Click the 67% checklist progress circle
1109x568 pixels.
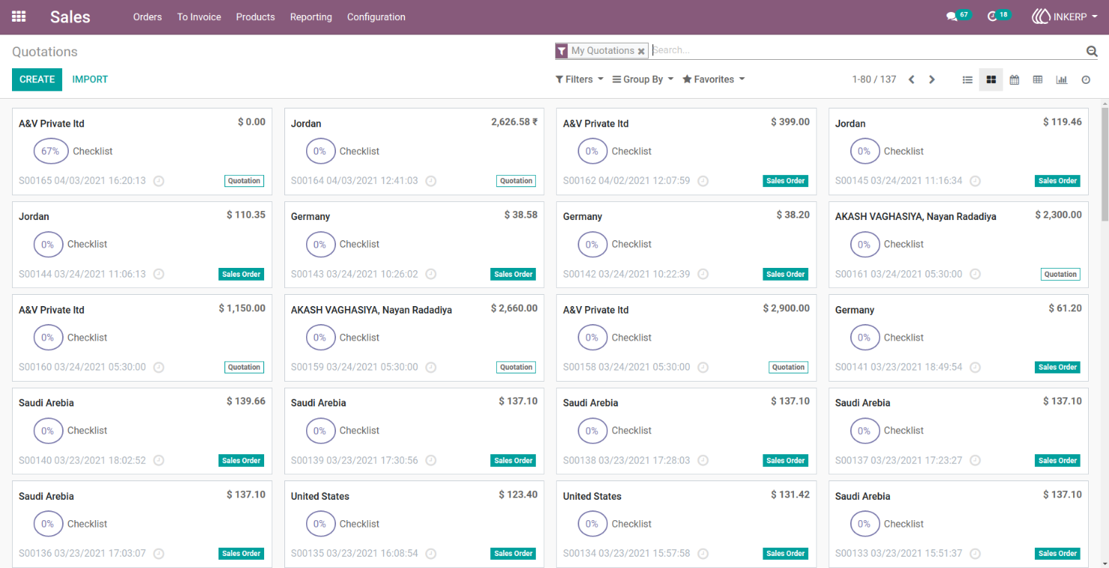click(50, 151)
